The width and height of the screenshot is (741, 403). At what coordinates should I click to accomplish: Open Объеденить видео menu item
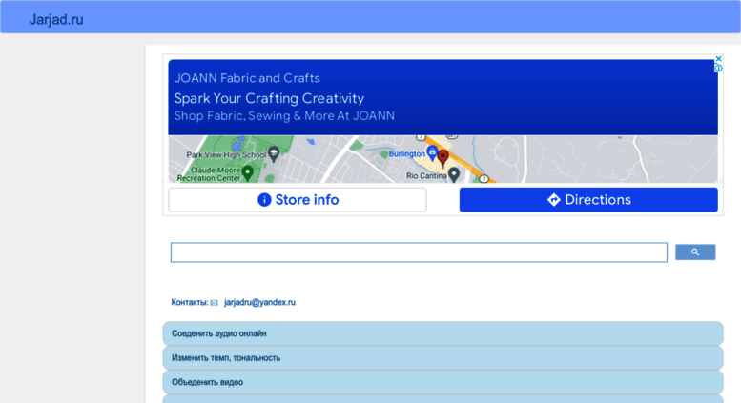pyautogui.click(x=443, y=382)
